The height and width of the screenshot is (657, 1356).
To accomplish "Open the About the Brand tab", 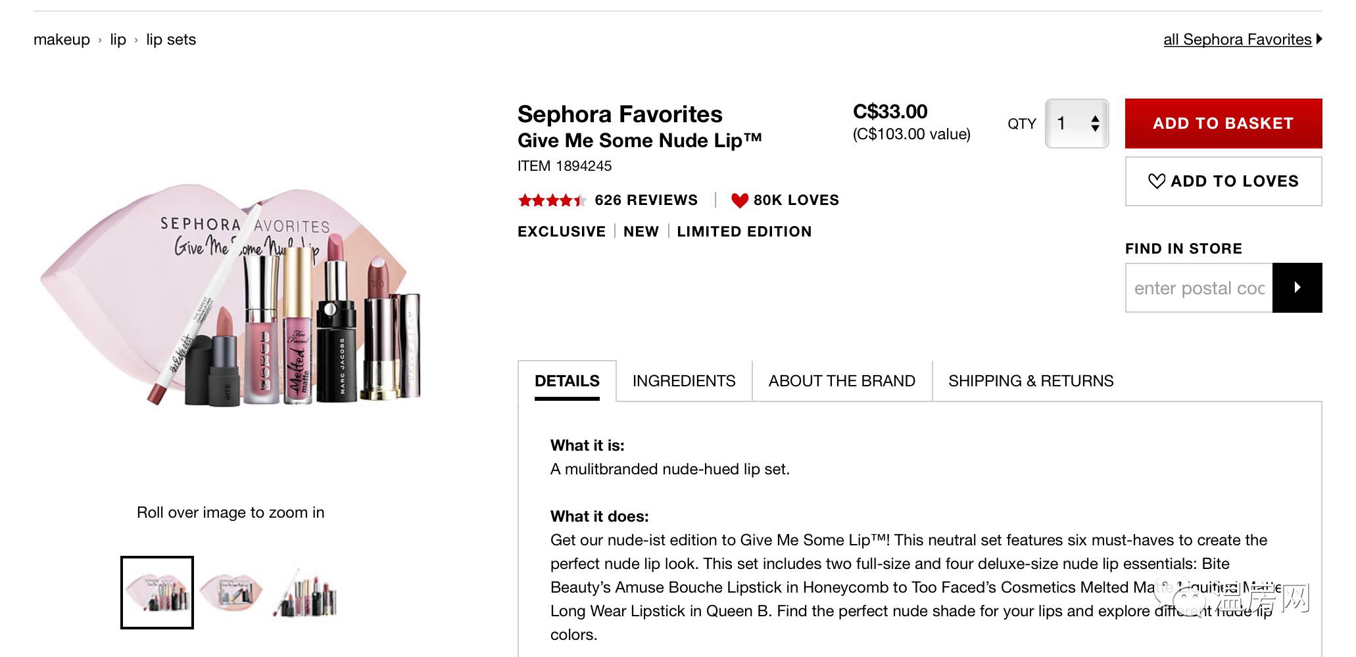I will pyautogui.click(x=841, y=381).
